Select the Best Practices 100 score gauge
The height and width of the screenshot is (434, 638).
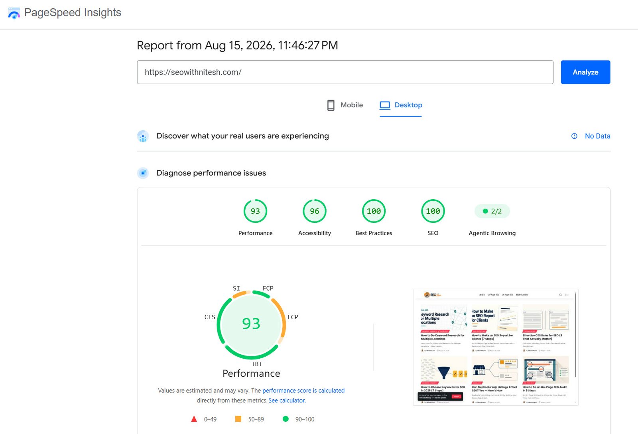tap(374, 211)
